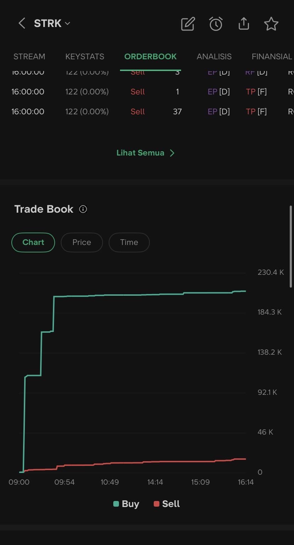Switch Trade Book to Price view
This screenshot has height=545, width=294.
click(x=82, y=242)
